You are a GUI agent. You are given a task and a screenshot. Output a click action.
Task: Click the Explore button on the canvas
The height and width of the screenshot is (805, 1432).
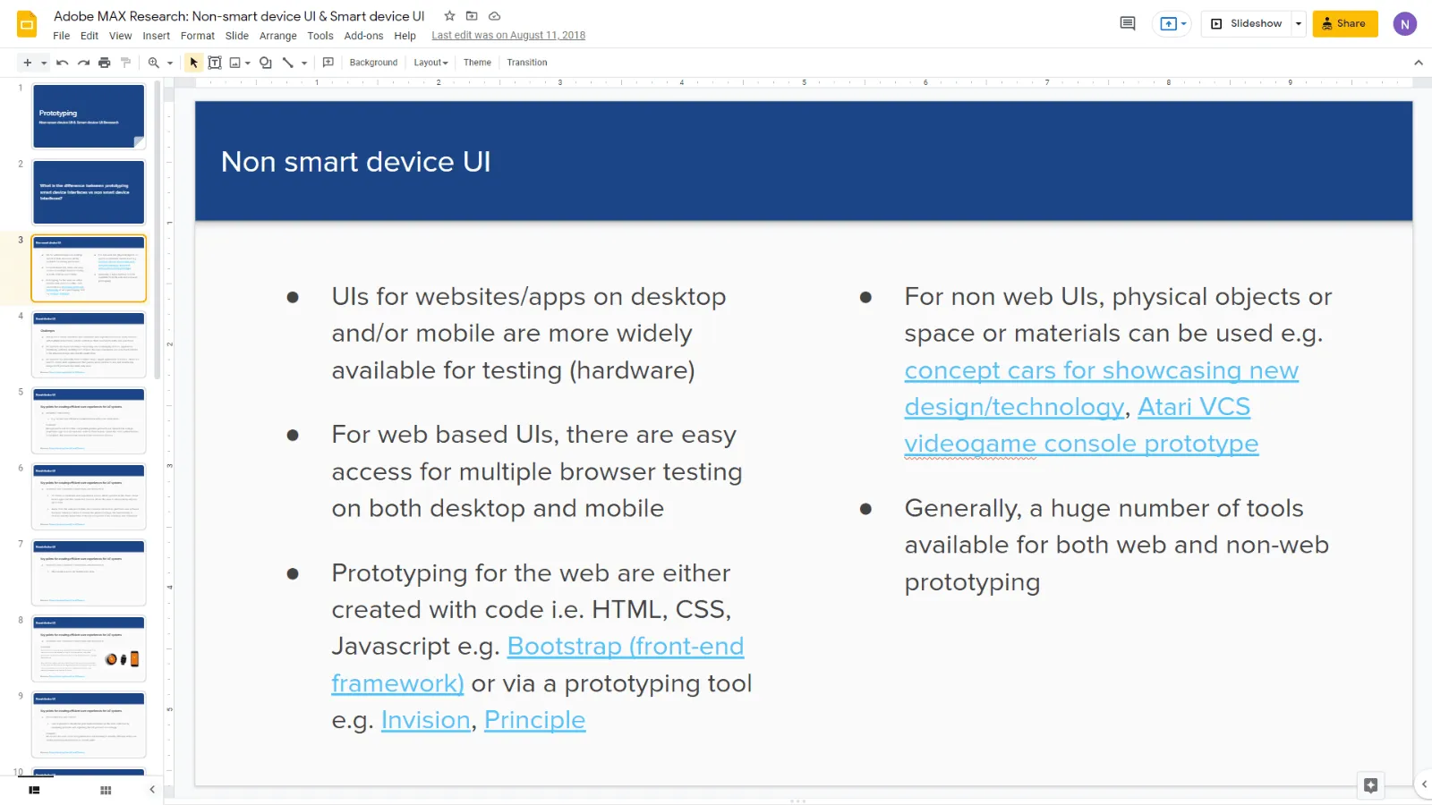(x=1370, y=785)
